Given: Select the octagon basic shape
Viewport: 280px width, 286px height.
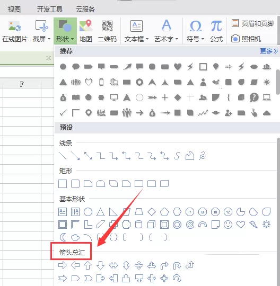Looking at the screenshot, I should [x=203, y=212].
